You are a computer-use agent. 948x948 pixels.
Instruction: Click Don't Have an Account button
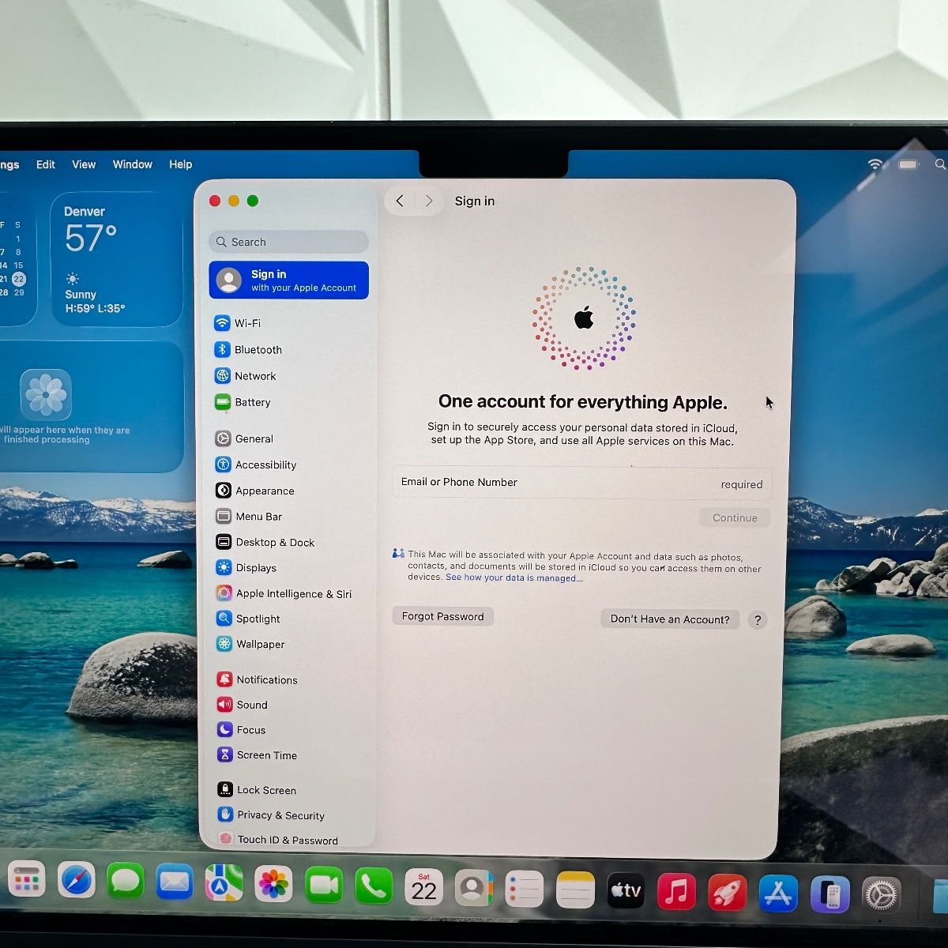tap(669, 619)
